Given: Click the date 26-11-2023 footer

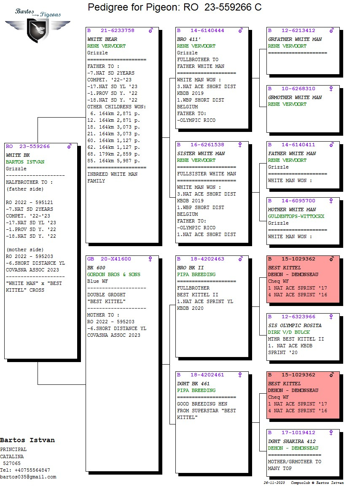Looking at the screenshot, I should [274, 483].
